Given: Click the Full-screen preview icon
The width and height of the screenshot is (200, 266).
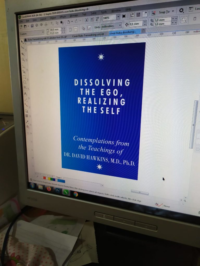Looking at the screenshot, I should pos(124,16).
